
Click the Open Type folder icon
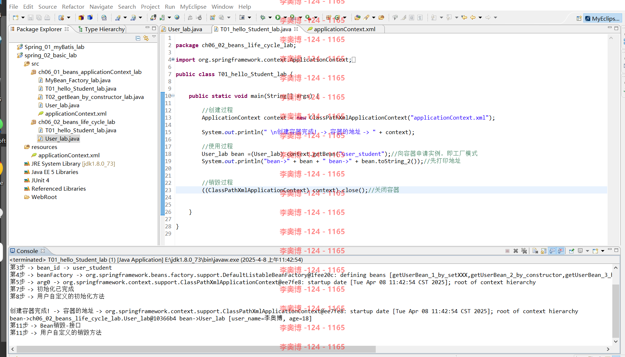coord(358,17)
